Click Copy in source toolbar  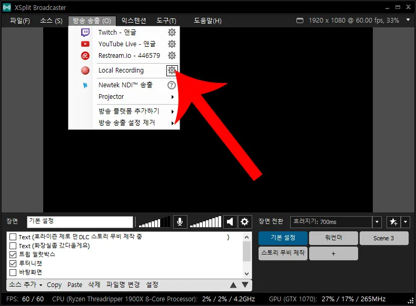click(54, 285)
